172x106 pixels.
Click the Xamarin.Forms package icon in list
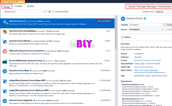[x=5, y=22]
